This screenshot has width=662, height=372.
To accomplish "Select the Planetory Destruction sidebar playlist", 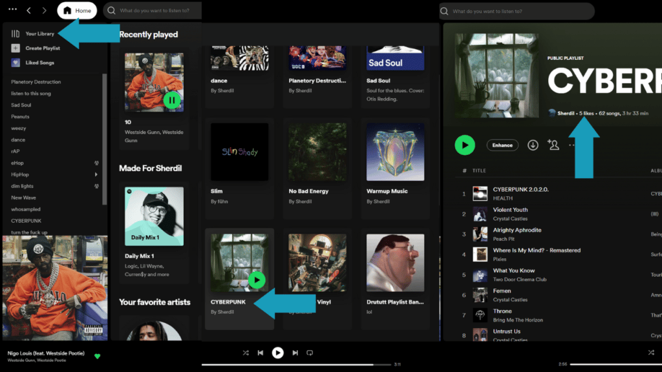I will [x=36, y=82].
